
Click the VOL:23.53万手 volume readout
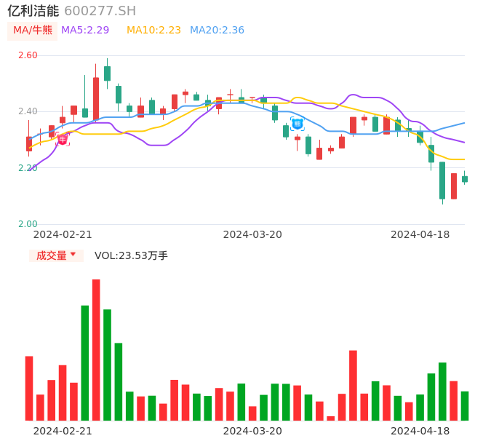(x=131, y=255)
